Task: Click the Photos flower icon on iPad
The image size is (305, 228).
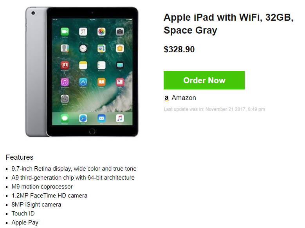Action: click(101, 32)
